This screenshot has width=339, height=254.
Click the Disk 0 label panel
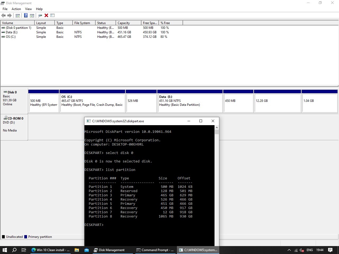[x=14, y=101]
